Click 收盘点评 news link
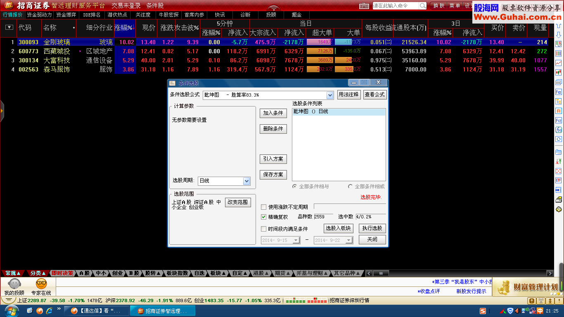 [430, 291]
